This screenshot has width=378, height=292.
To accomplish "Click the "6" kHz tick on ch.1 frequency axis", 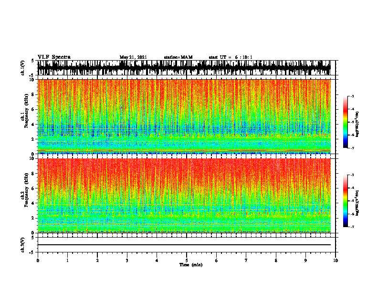I will (33, 109).
